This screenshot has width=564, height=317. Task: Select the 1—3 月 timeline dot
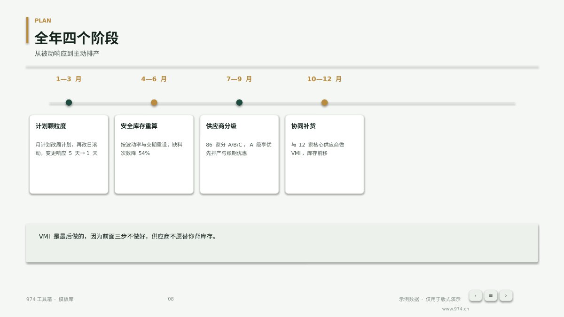tap(69, 102)
